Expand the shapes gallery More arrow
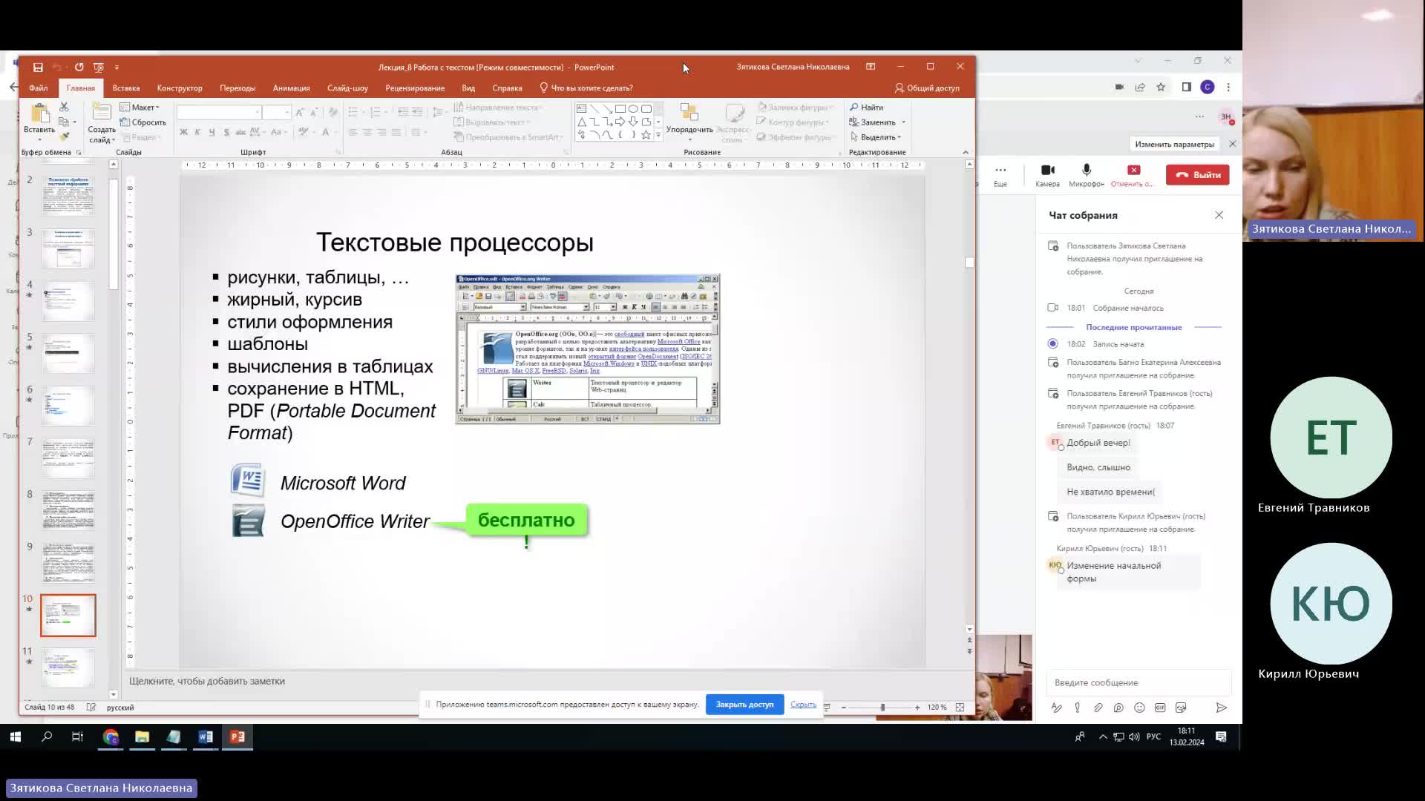 (x=658, y=136)
